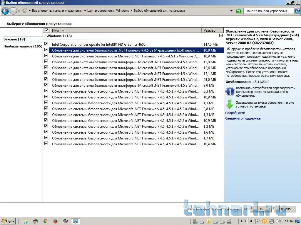The height and width of the screenshot is (225, 301).
Task: Toggle checkbox for the 12,6 МБ update
Action: [x=46, y=67]
